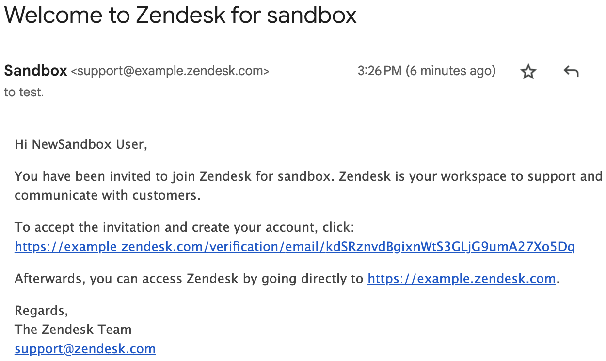Viewport: 606px width, 361px height.
Task: Open the email verification link
Action: point(295,247)
